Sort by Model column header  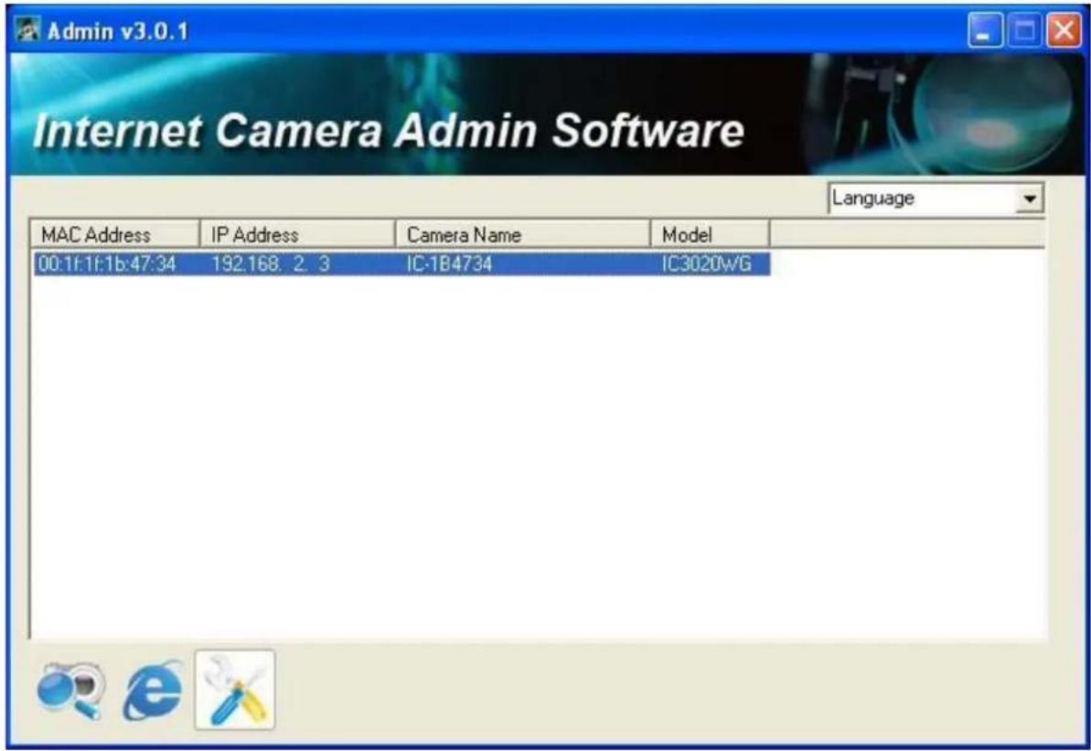[x=710, y=234]
